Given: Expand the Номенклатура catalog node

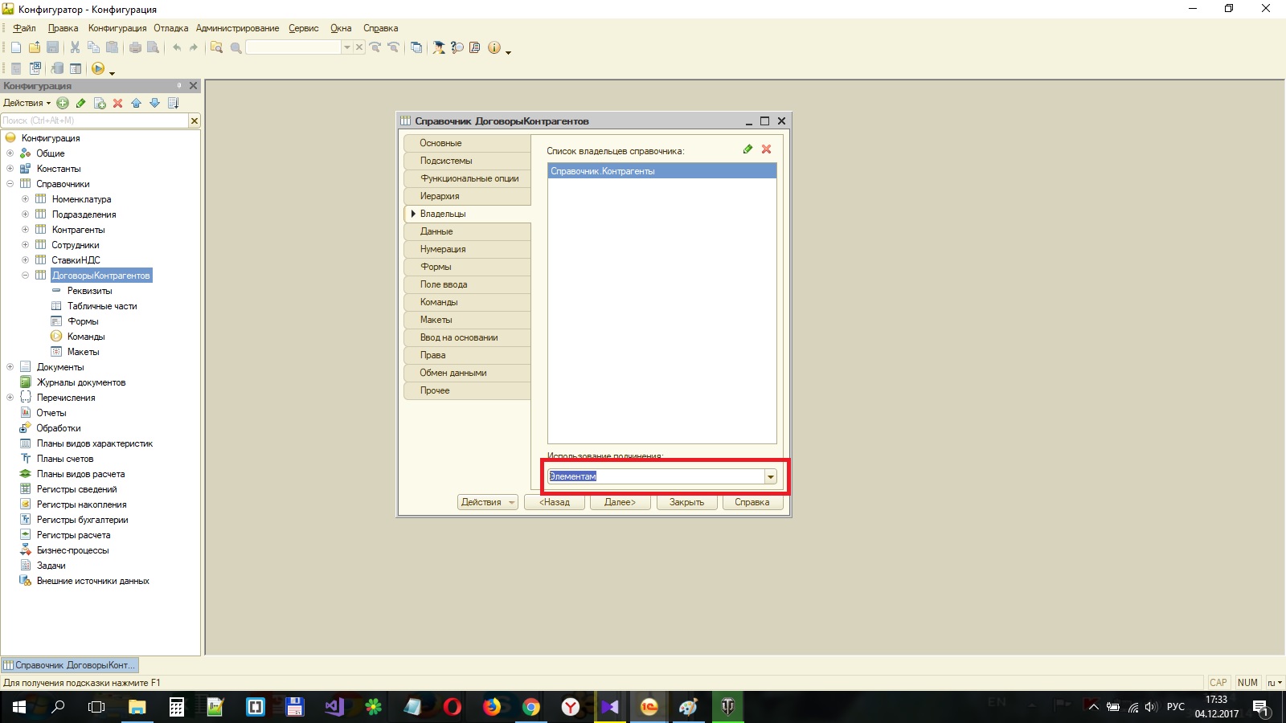Looking at the screenshot, I should pyautogui.click(x=25, y=199).
